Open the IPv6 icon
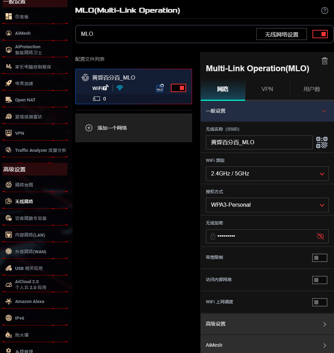The image size is (334, 353). (9, 318)
